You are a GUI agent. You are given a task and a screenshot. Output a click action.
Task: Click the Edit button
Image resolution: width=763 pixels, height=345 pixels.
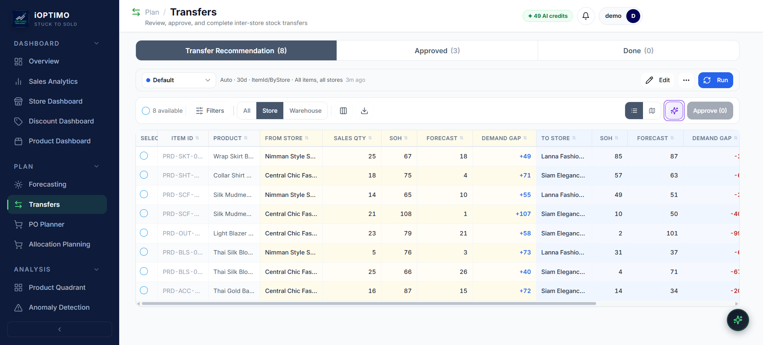pos(658,80)
